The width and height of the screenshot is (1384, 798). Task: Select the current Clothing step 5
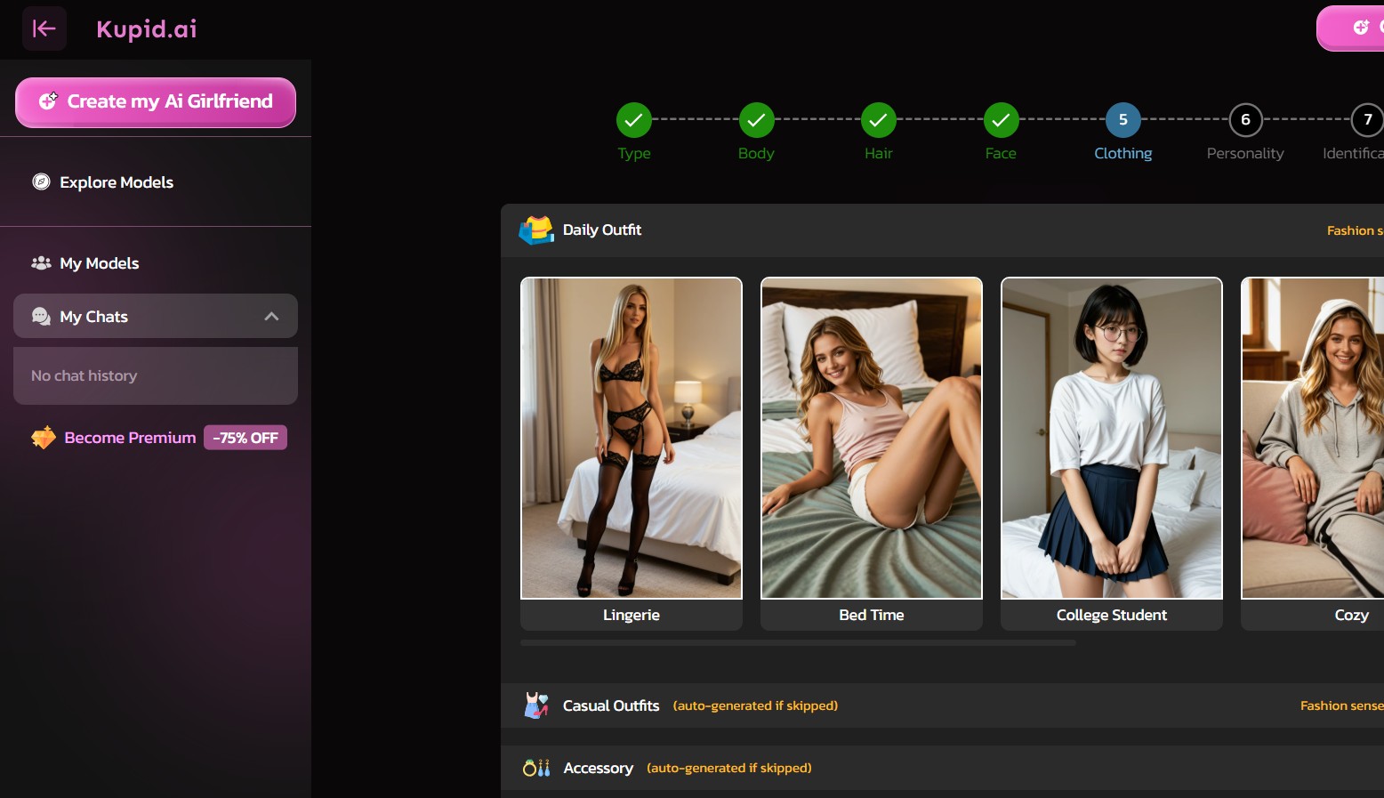[1122, 120]
